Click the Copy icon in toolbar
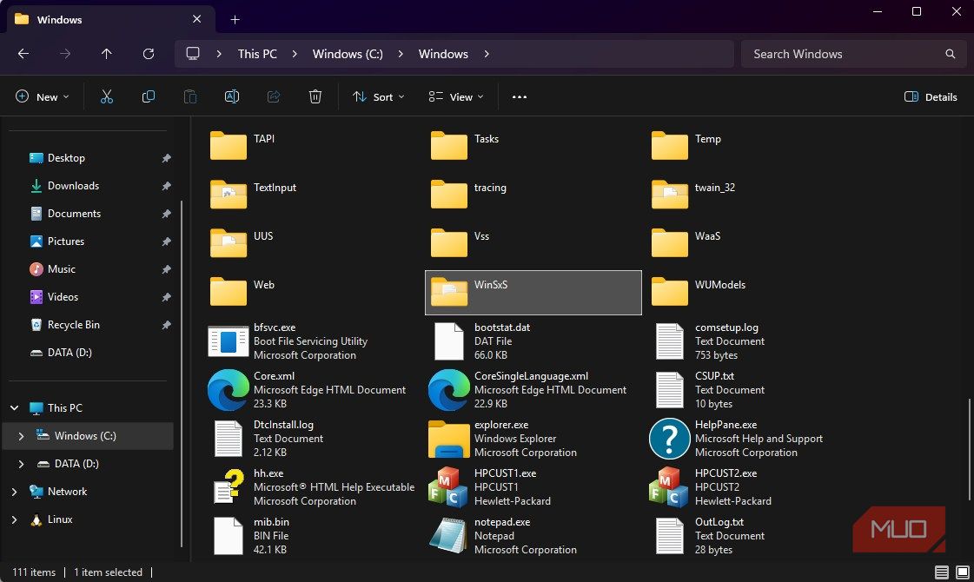 click(149, 97)
